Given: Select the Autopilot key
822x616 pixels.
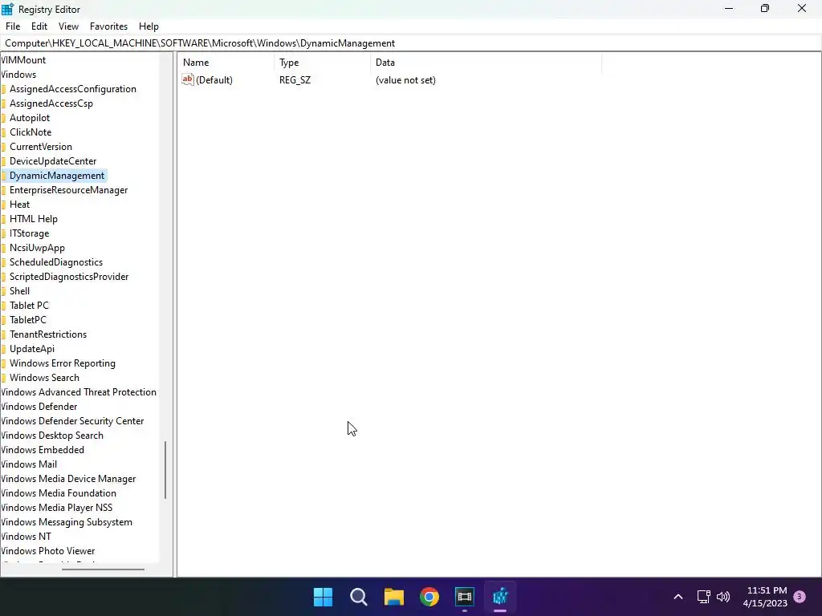Looking at the screenshot, I should pos(30,118).
